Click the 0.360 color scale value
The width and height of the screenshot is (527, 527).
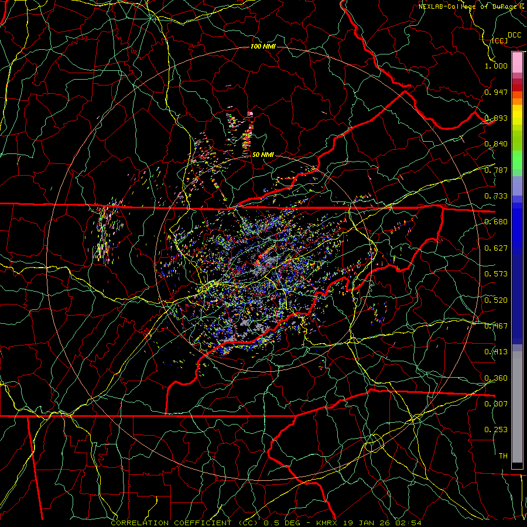(496, 378)
